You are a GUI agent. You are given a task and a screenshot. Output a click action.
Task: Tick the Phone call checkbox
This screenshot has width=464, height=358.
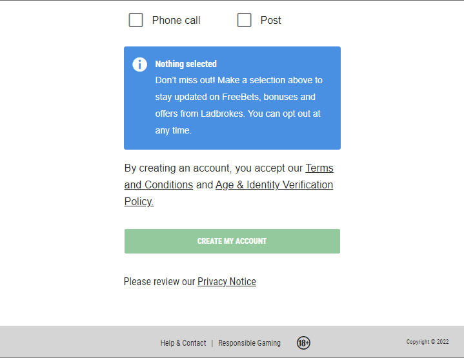tap(136, 20)
